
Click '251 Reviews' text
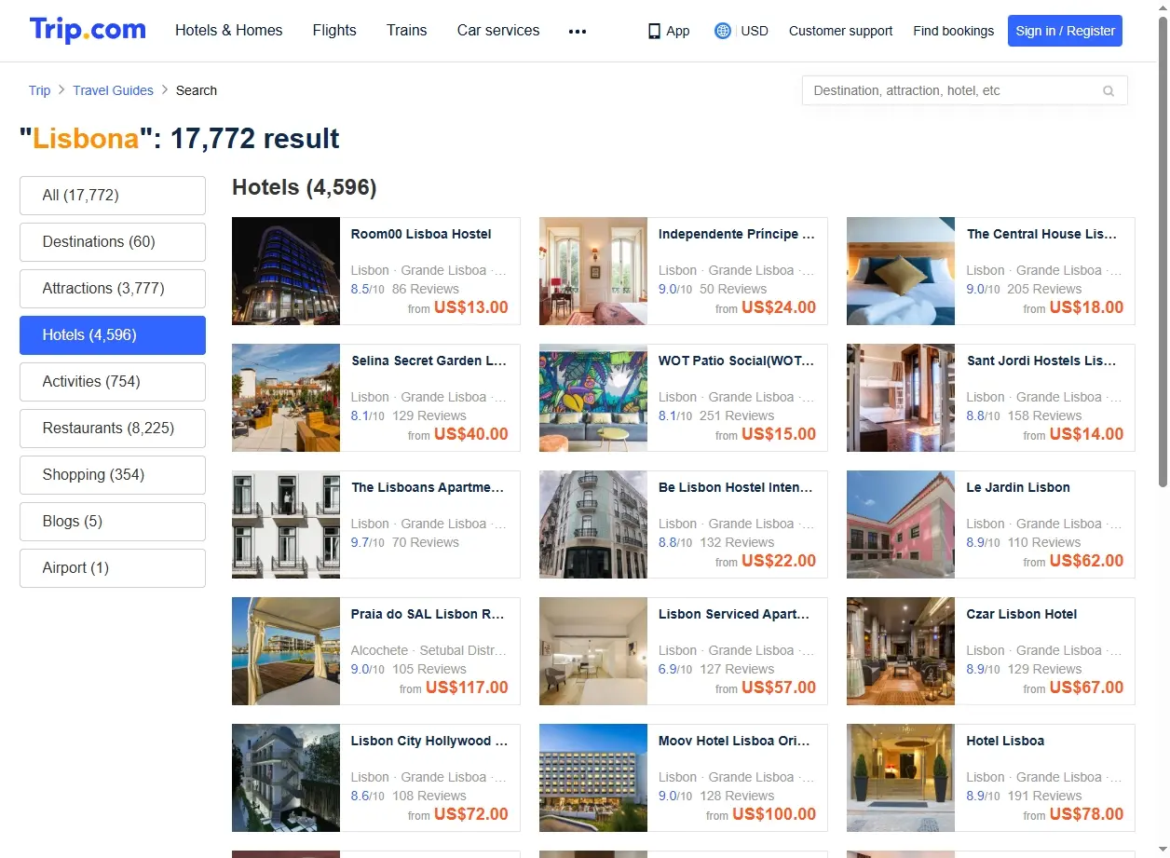click(x=737, y=415)
